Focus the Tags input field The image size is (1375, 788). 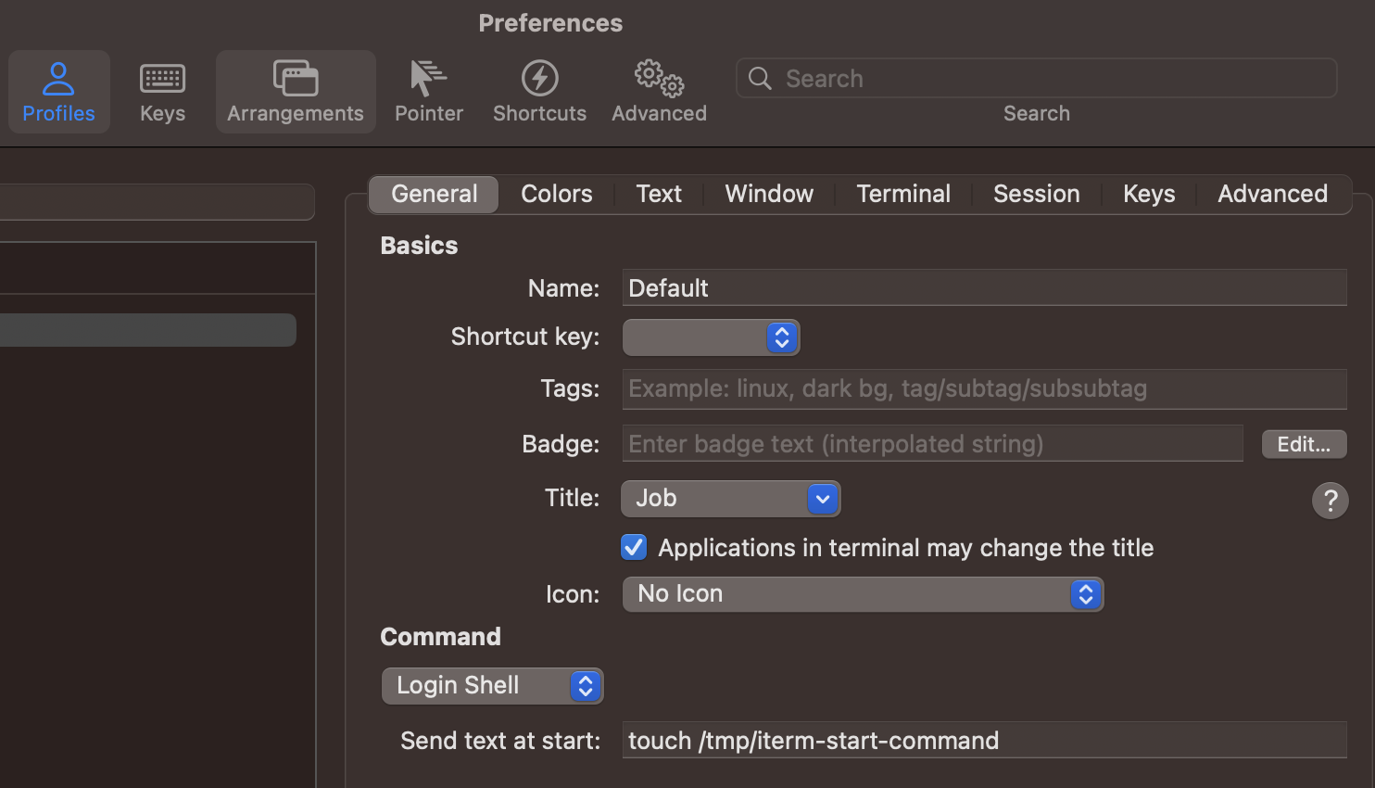984,389
